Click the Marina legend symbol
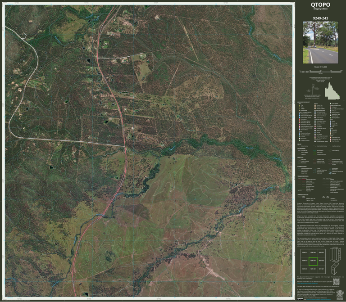 pyautogui.click(x=330, y=173)
